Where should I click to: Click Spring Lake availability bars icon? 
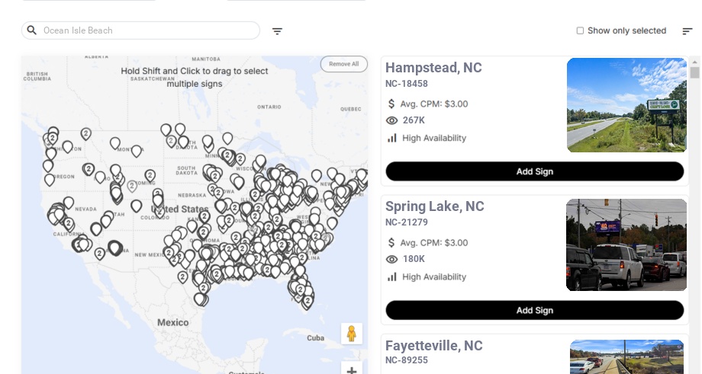pyautogui.click(x=392, y=277)
